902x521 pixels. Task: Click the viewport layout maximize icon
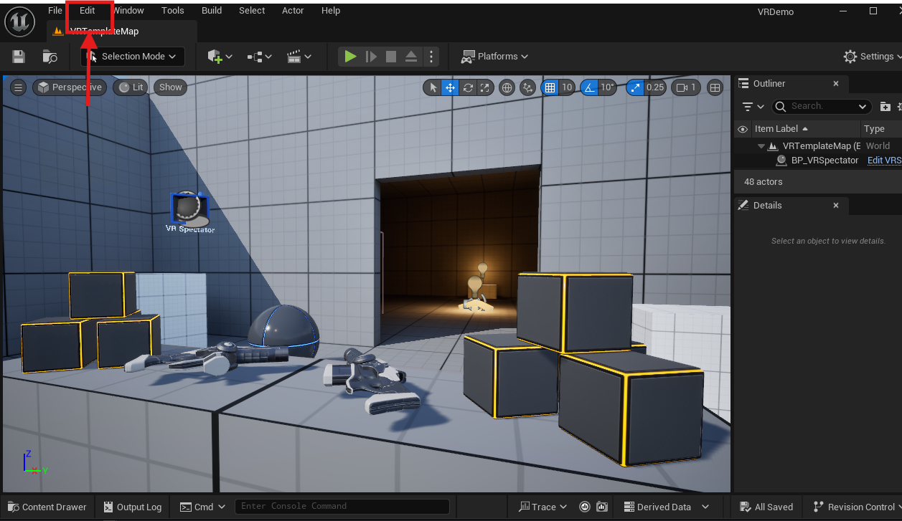tap(715, 87)
